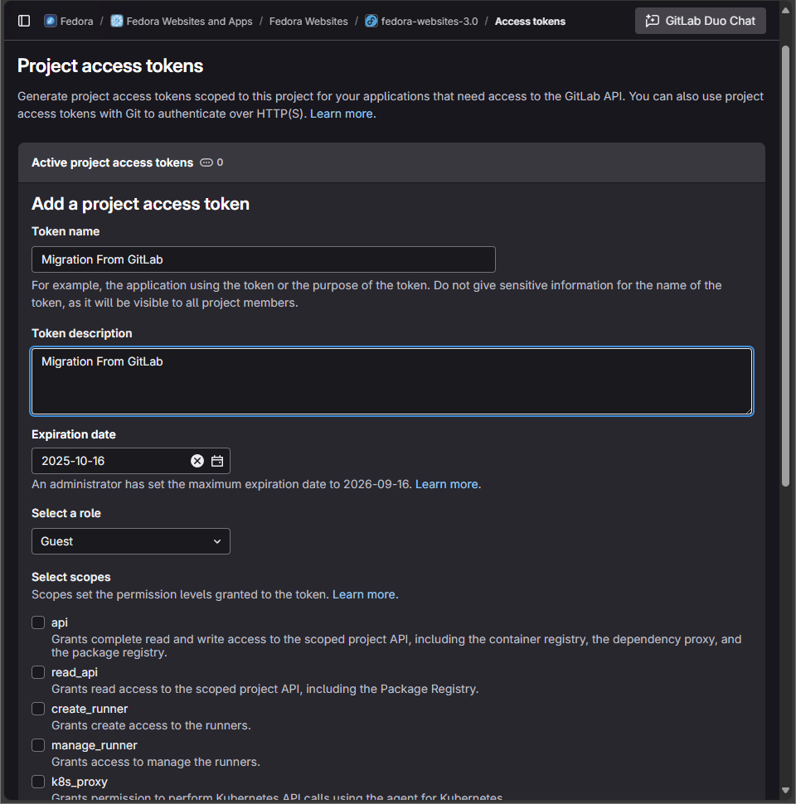Enable the k8s_proxy scope
The image size is (796, 804).
pyautogui.click(x=37, y=782)
